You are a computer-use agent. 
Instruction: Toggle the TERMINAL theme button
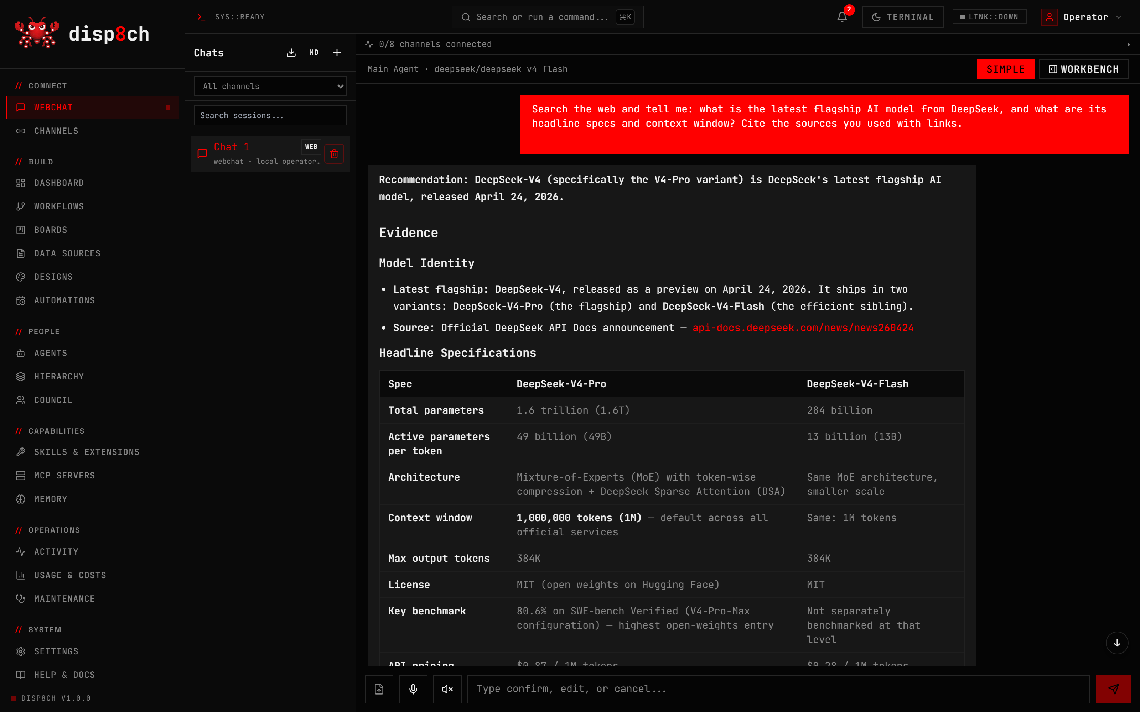(903, 17)
